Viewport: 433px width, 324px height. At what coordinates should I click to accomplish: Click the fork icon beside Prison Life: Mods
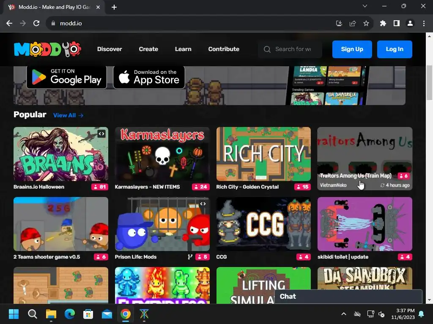point(190,257)
